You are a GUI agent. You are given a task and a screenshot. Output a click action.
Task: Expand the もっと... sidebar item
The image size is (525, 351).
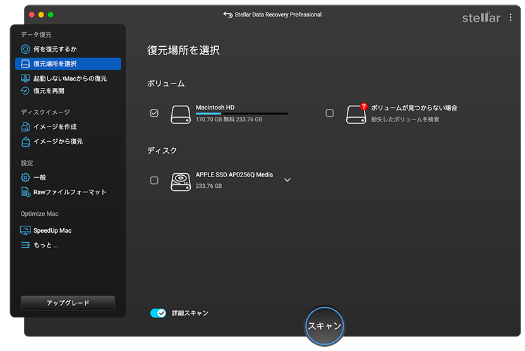45,245
